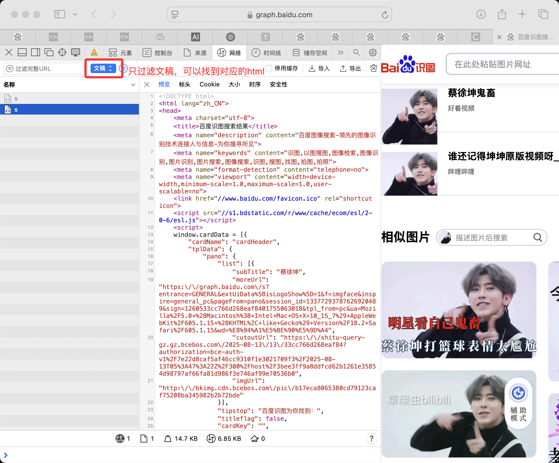This screenshot has height=463, width=559.
Task: Select the 网络 tab
Action: (229, 53)
